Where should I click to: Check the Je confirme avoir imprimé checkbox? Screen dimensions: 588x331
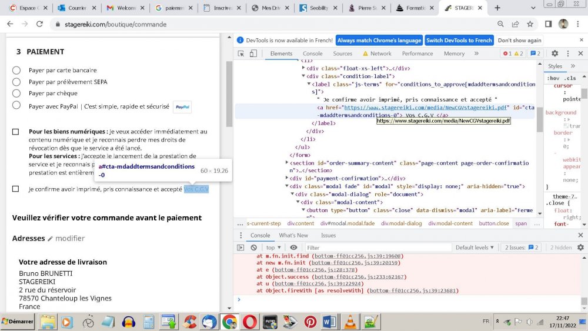click(x=16, y=189)
